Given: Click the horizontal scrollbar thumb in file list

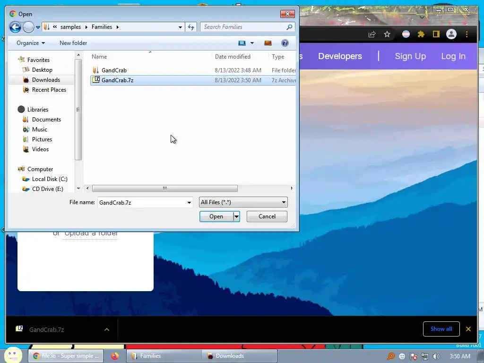Looking at the screenshot, I should coord(165,188).
